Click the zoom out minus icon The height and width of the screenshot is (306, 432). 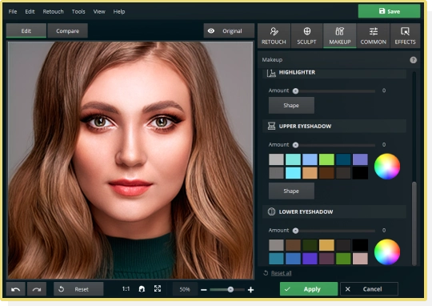pos(204,290)
